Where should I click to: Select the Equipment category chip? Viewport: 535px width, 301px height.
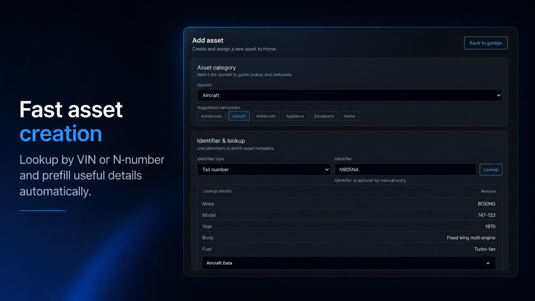click(324, 116)
